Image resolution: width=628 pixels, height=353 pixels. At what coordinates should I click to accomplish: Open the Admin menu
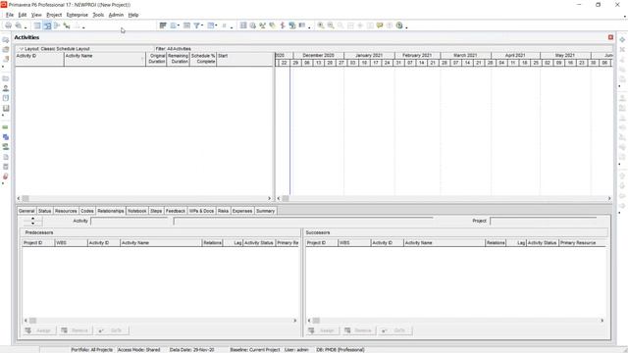(116, 15)
